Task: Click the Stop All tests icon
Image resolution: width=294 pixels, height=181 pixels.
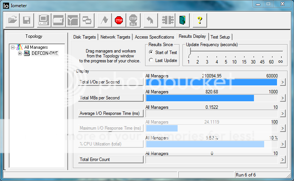Action: tap(133, 20)
